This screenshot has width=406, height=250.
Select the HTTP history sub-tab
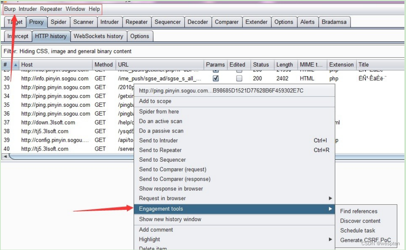coord(51,36)
